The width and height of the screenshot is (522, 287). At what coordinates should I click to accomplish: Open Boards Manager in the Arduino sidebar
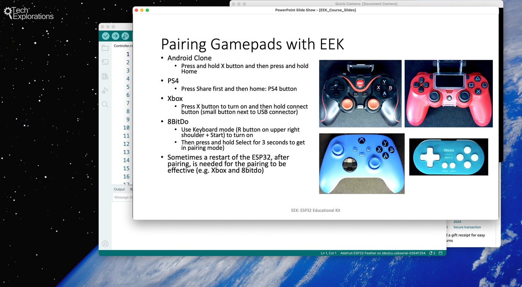coord(105,62)
